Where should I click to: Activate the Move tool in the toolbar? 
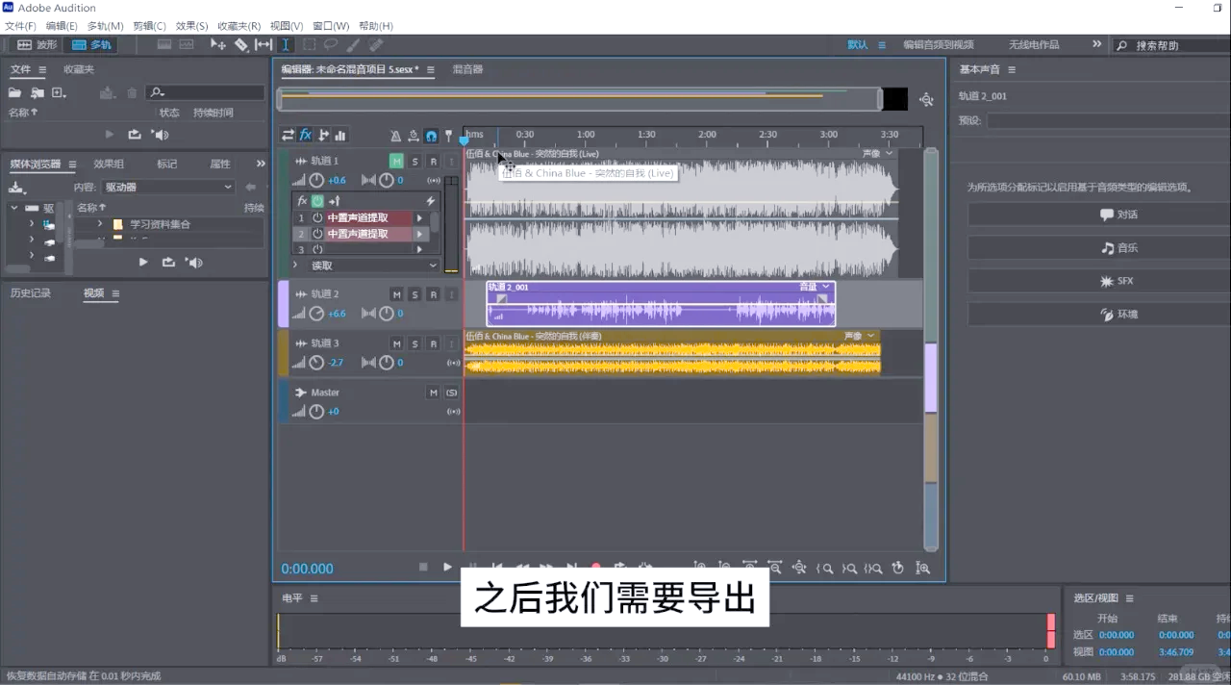(218, 44)
